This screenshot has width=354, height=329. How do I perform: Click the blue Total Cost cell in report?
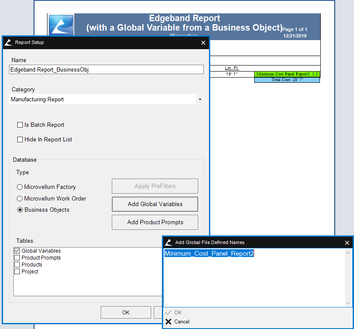tap(287, 80)
